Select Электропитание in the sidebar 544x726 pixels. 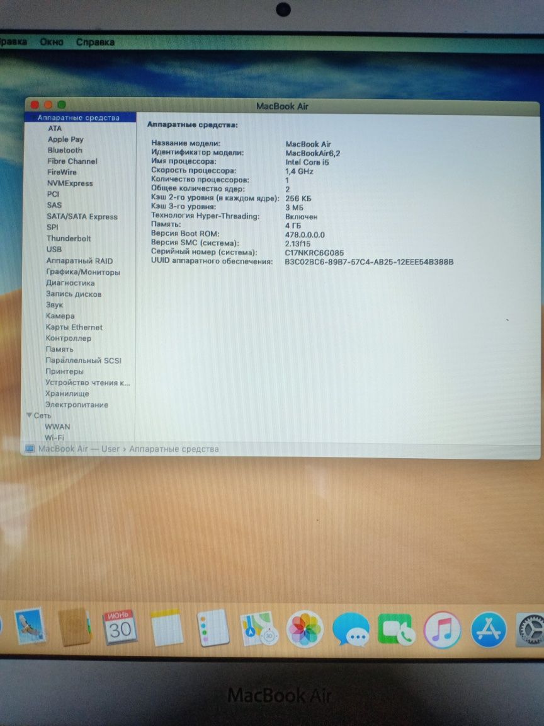coord(76,405)
